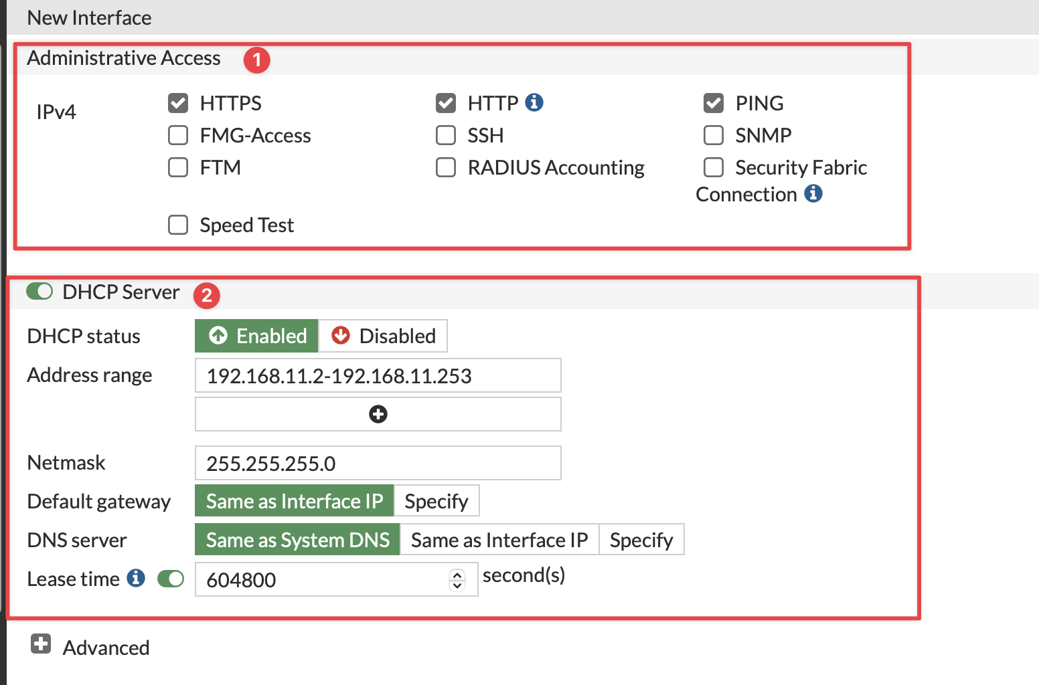Click the Address range field
The image size is (1039, 685).
pyautogui.click(x=378, y=375)
